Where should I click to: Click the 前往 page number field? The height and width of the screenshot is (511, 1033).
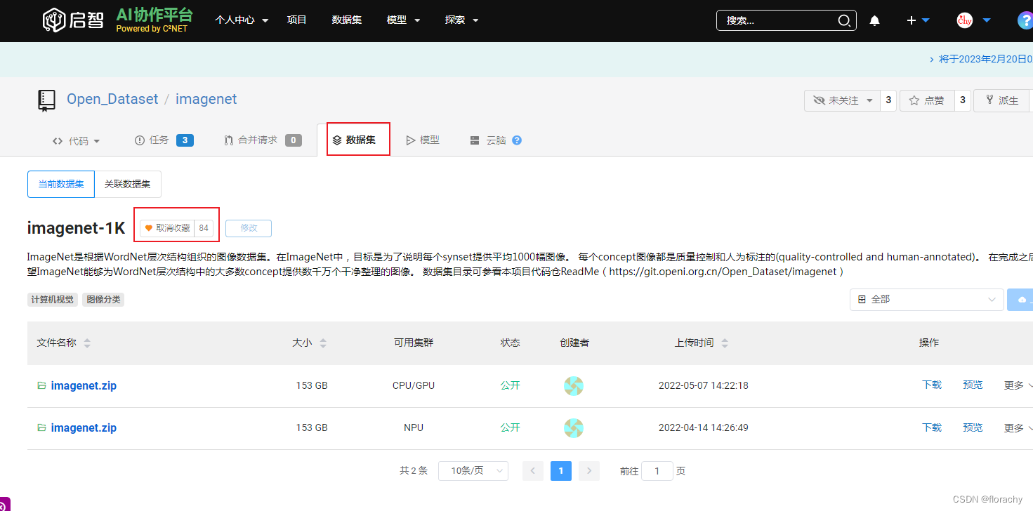(657, 471)
